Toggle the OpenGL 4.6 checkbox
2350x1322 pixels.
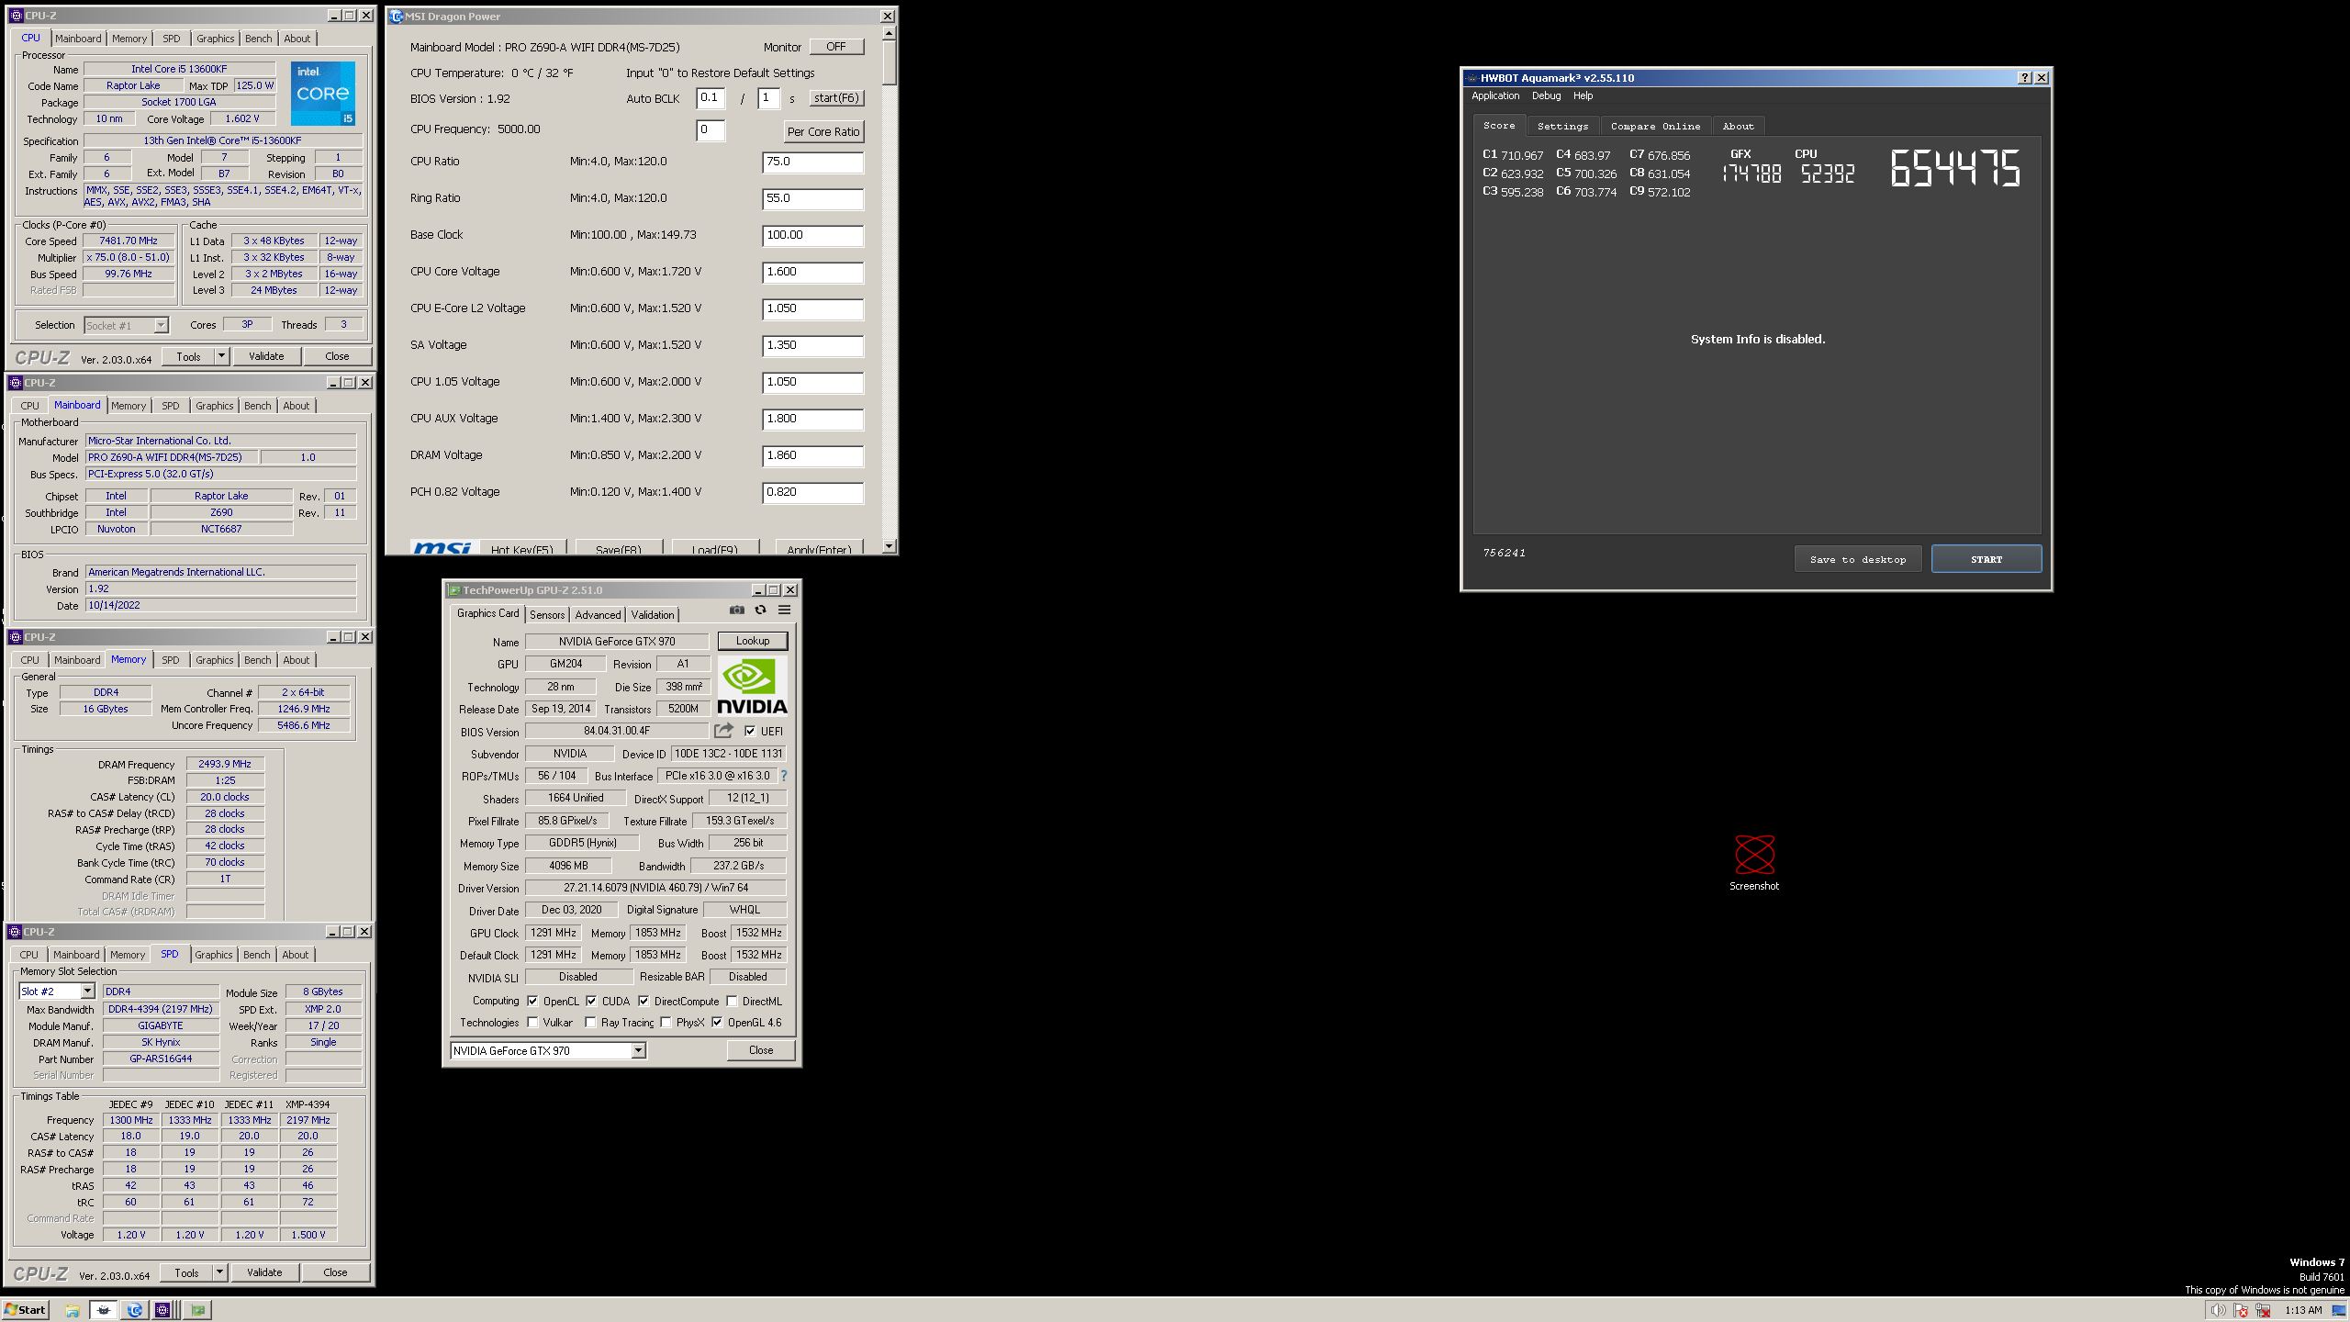(717, 1023)
